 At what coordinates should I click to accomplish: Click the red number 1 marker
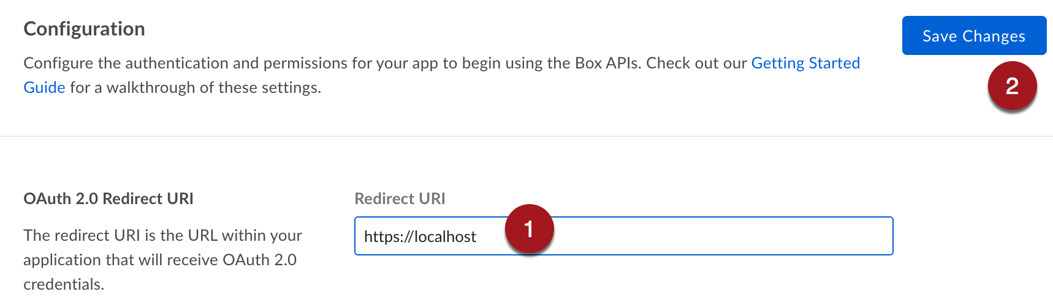[x=529, y=229]
